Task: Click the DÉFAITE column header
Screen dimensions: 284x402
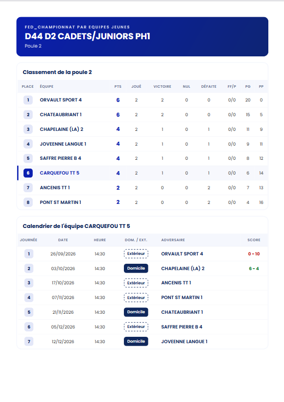Action: (209, 87)
